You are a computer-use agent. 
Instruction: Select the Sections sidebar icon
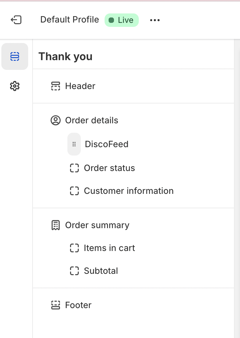point(15,56)
